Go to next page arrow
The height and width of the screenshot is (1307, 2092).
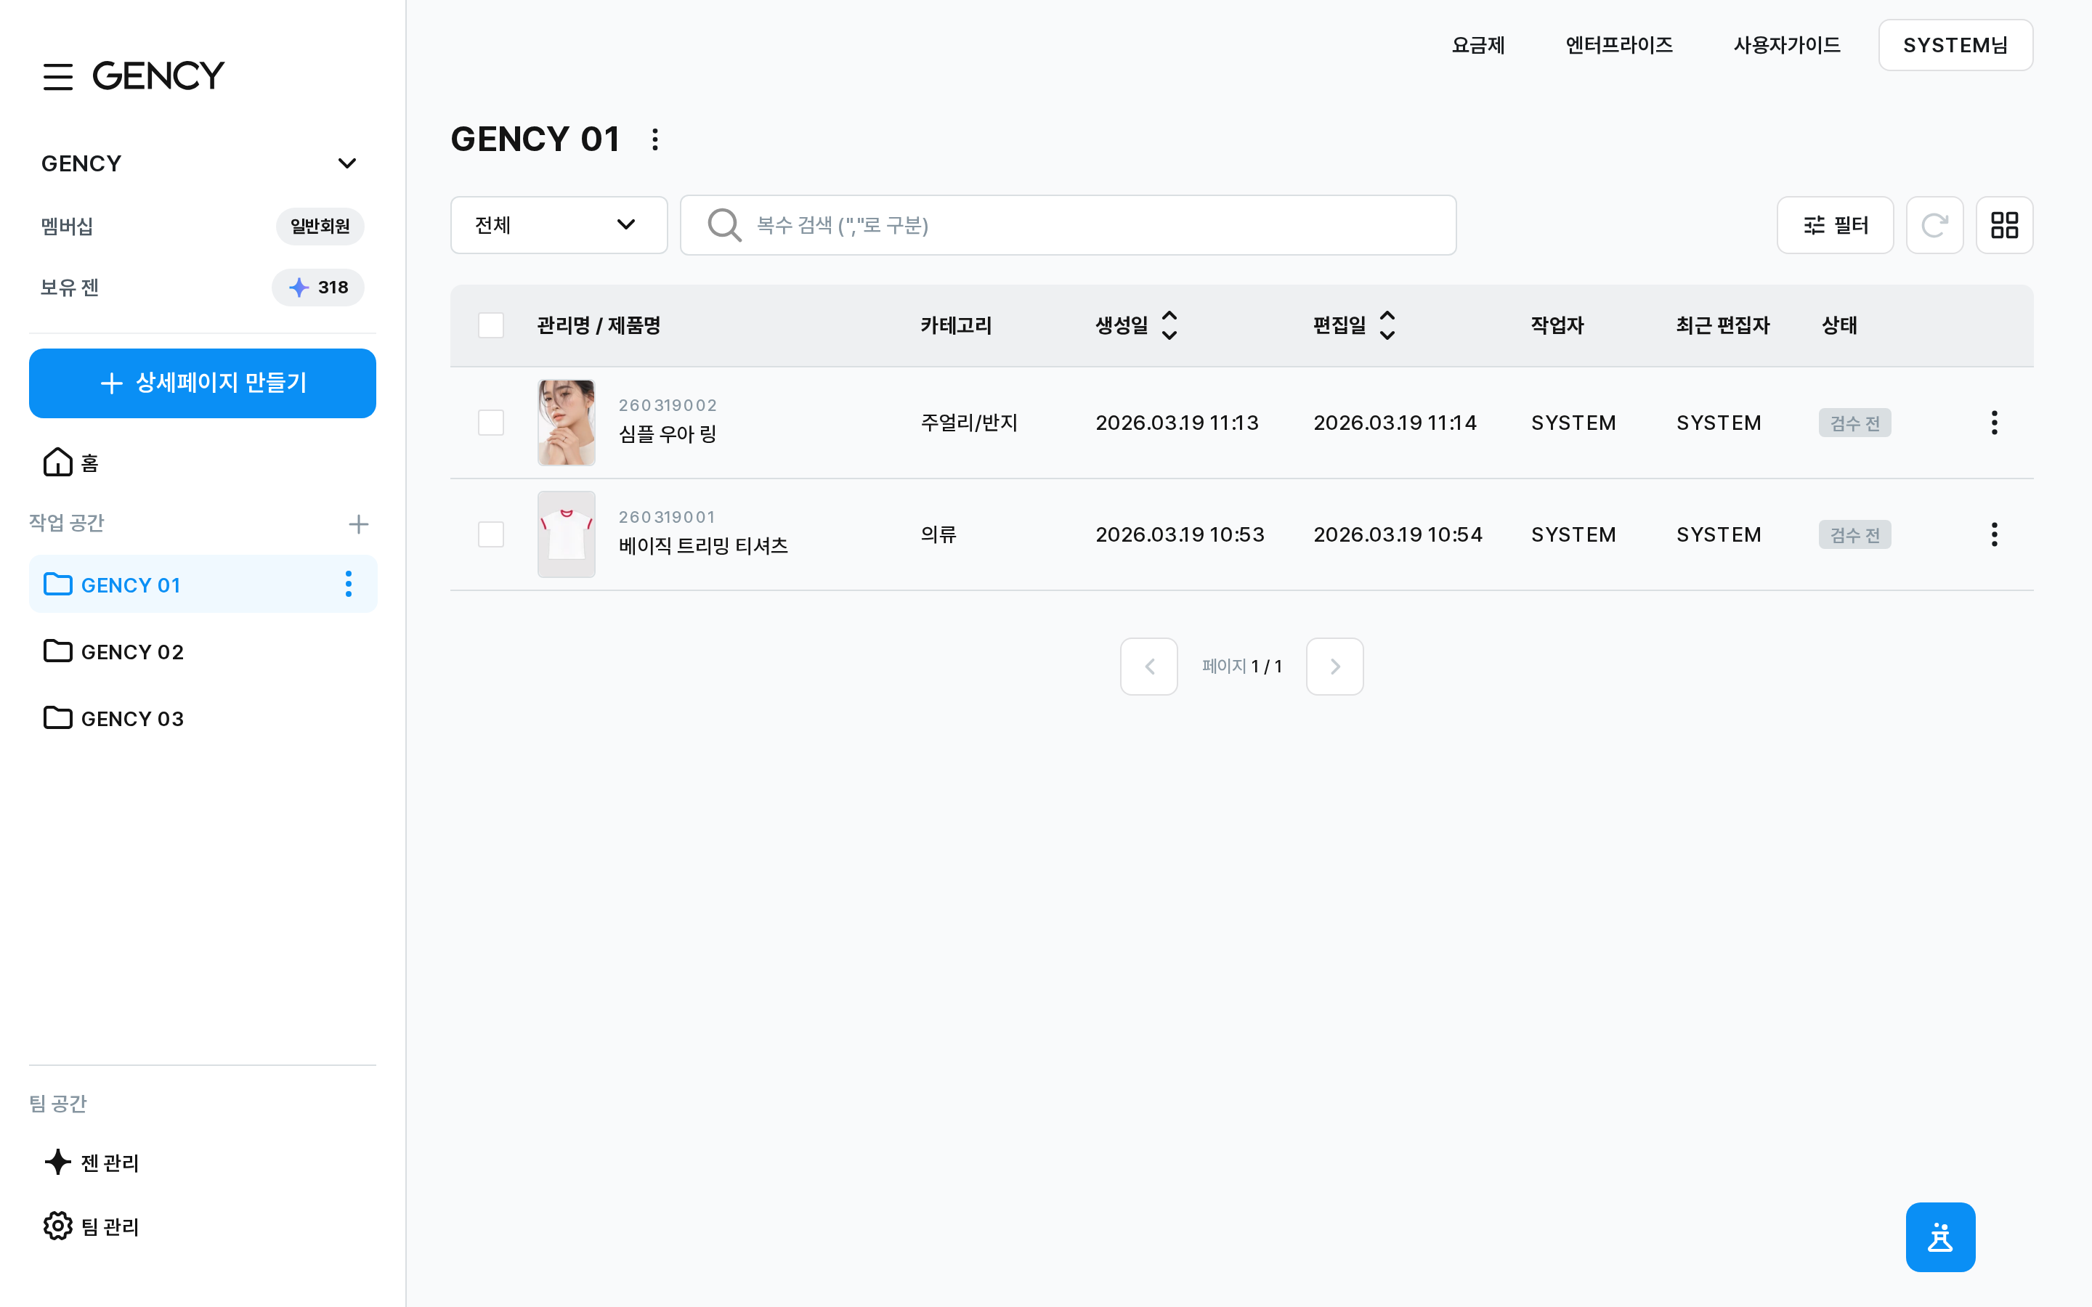(1334, 667)
